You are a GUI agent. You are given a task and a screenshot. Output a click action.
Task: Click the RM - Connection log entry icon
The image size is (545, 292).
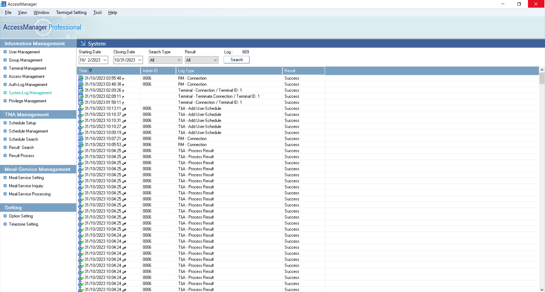[x=81, y=78]
